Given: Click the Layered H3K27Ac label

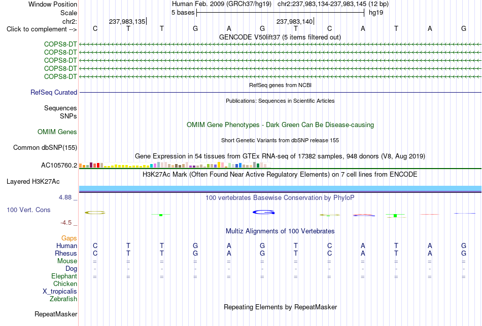Looking at the screenshot, I should pyautogui.click(x=33, y=182).
